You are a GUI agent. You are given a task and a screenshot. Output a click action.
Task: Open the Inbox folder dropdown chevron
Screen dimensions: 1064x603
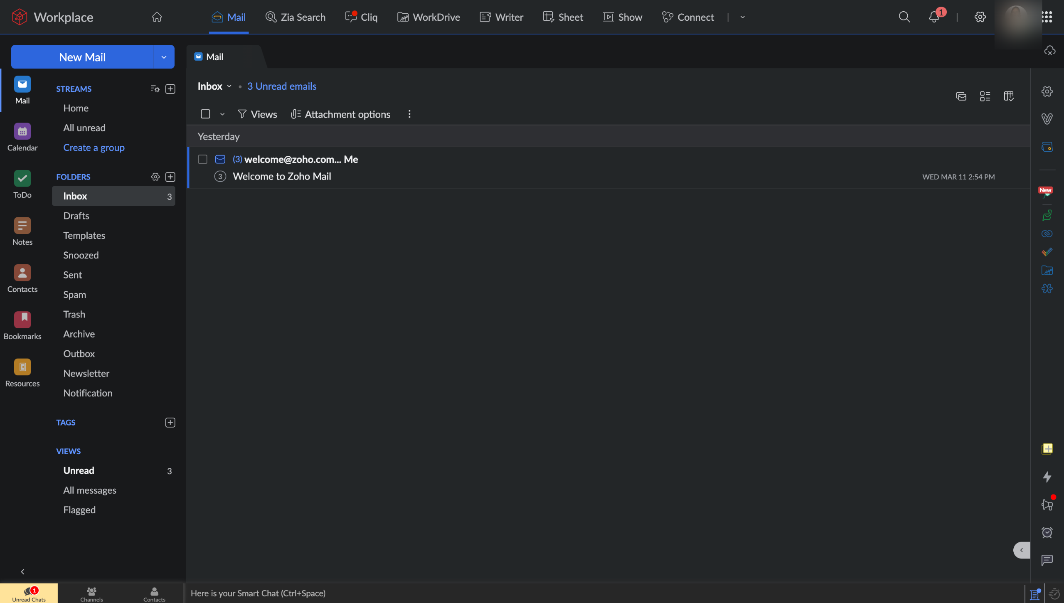[x=229, y=86]
